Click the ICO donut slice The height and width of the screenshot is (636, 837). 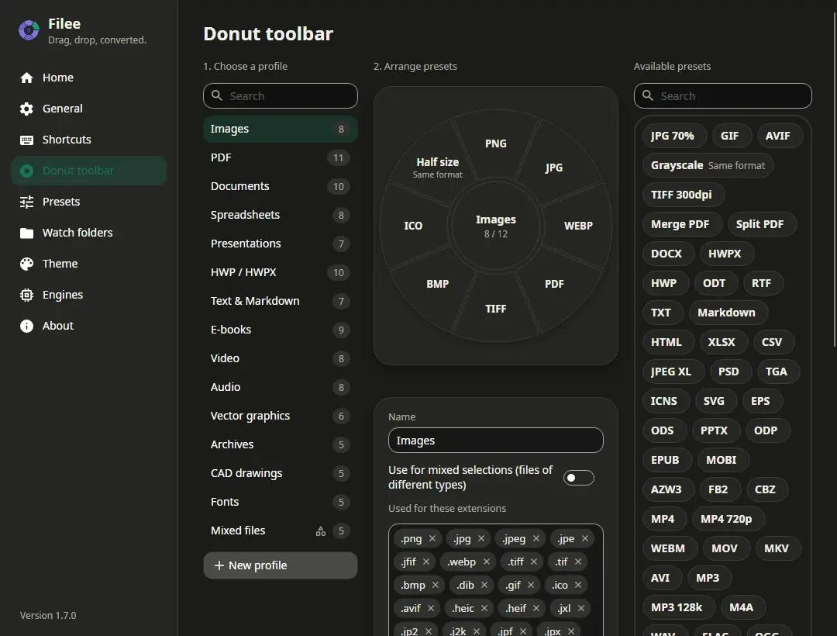413,226
